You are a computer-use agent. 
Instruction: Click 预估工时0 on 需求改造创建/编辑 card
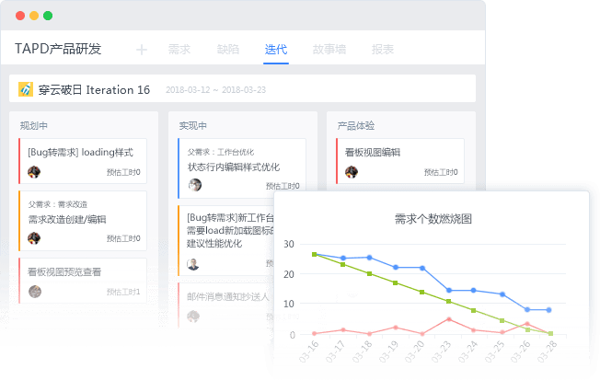[x=123, y=238]
